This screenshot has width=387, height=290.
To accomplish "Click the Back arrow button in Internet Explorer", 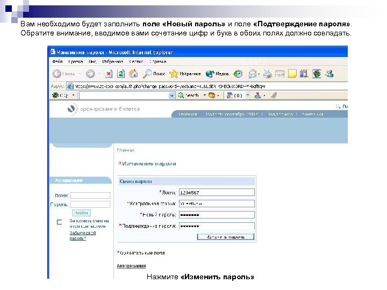I will (x=57, y=74).
